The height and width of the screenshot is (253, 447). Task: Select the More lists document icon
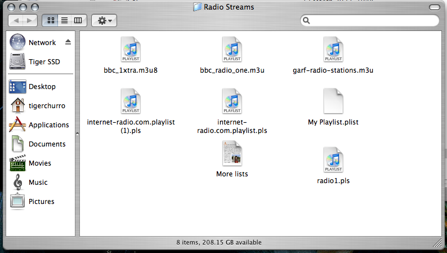pyautogui.click(x=232, y=153)
